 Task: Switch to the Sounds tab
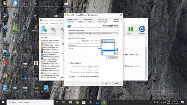pyautogui.click(x=116, y=19)
